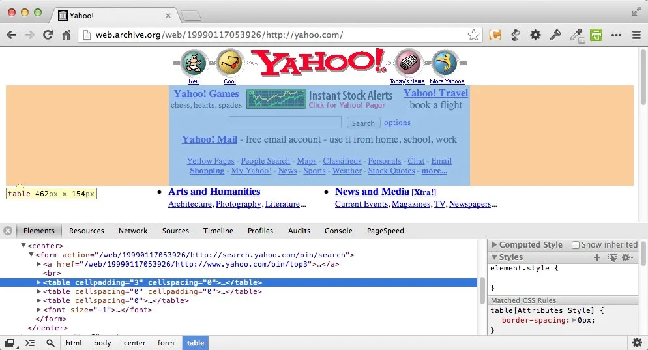Screen dimensions: 648x350
Task: Switch to the Elements tab
Action: (39, 231)
